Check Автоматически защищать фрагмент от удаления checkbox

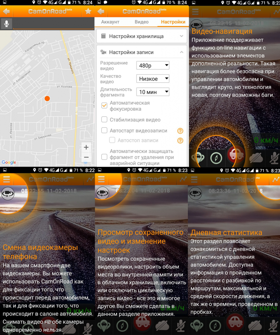point(104,157)
